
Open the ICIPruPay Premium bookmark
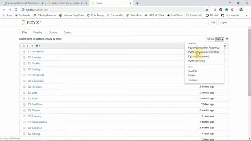44,15
